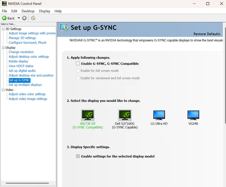Click the green Back arrow icon
This screenshot has height=187, width=226.
pos(4,18)
